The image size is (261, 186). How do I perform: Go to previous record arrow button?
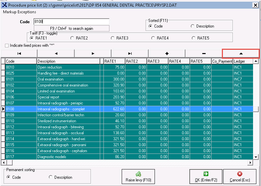coord(56,53)
